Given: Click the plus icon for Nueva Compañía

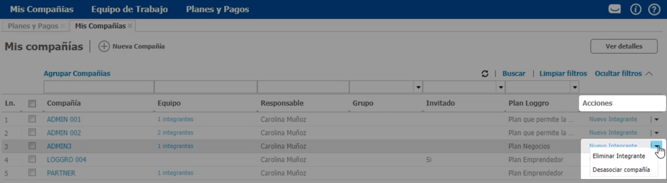Looking at the screenshot, I should (104, 46).
